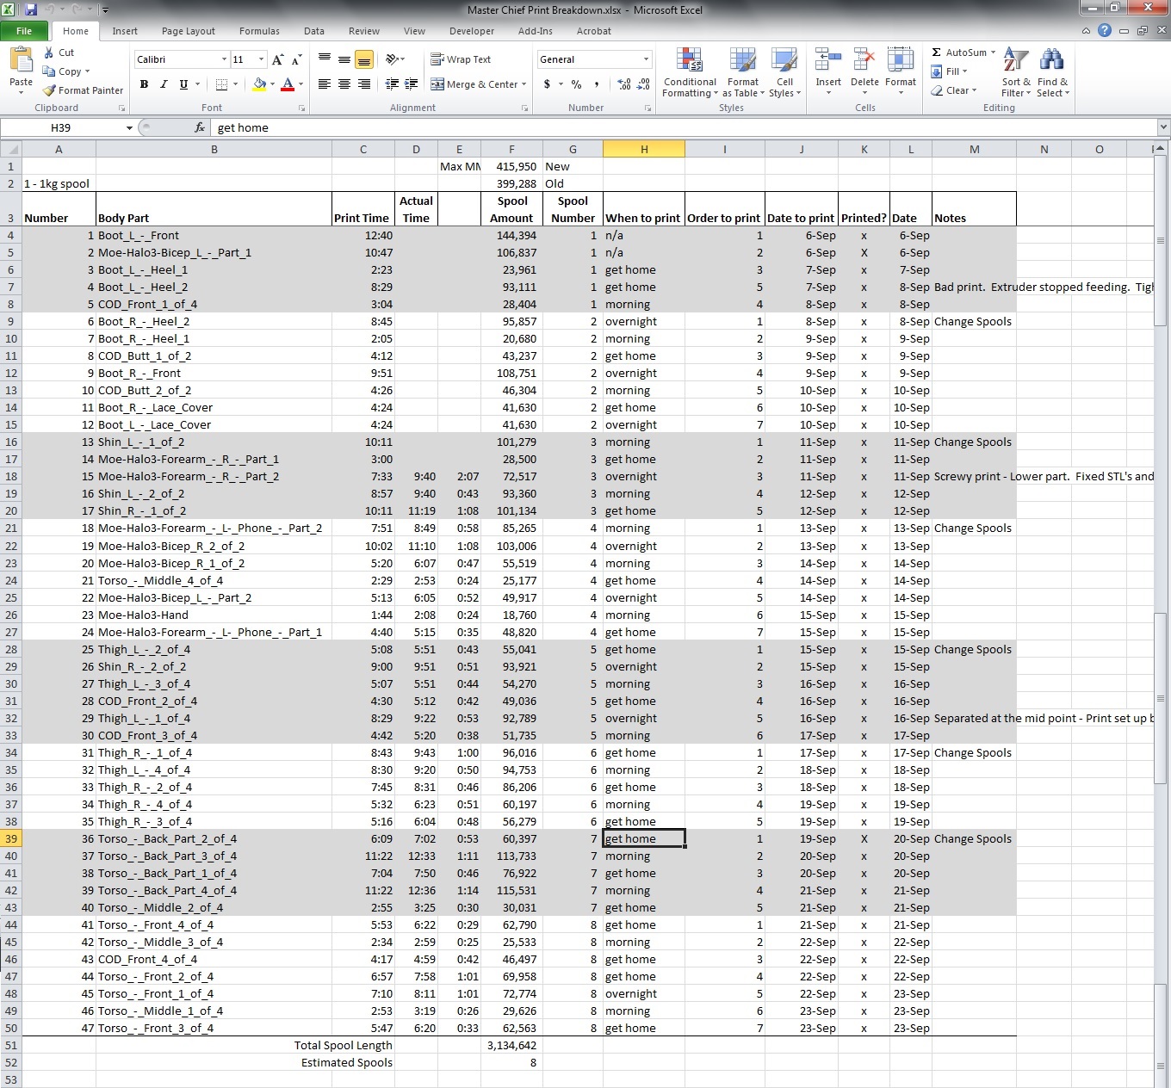Image resolution: width=1171 pixels, height=1088 pixels.
Task: Open the green File button
Action: pos(24,31)
